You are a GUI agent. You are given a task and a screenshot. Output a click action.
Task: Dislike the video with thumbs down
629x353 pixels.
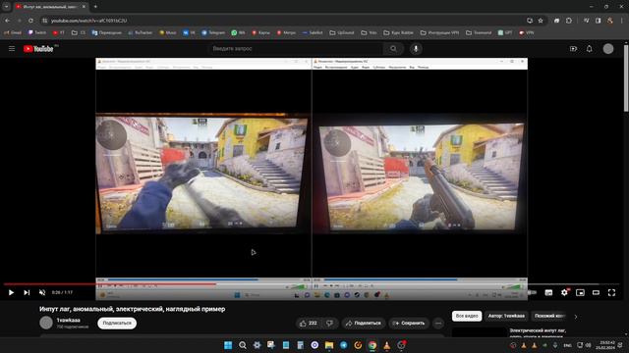coord(329,323)
